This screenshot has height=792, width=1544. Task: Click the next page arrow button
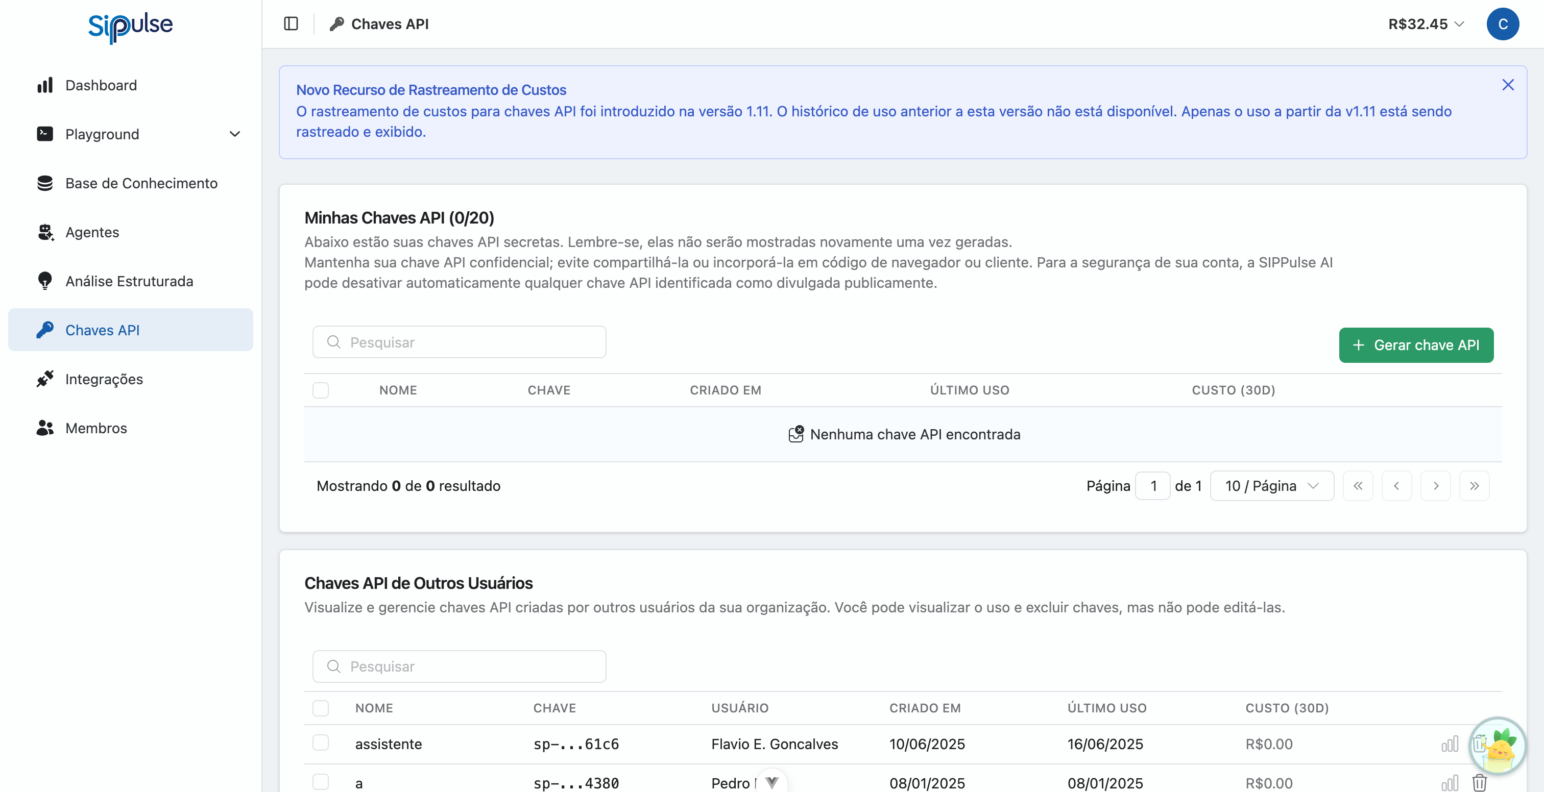[1436, 486]
